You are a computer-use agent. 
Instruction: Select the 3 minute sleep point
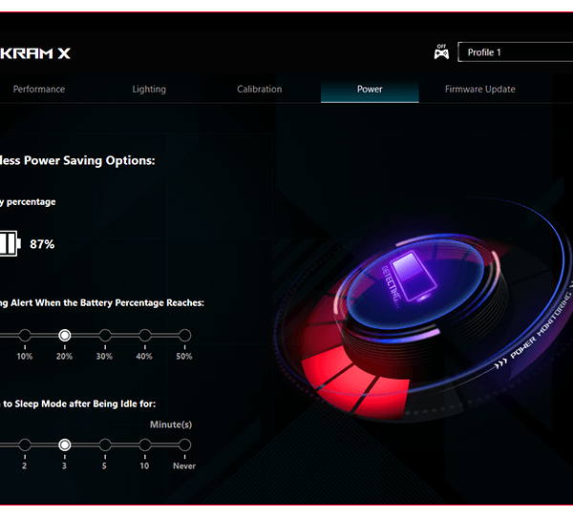coord(65,445)
